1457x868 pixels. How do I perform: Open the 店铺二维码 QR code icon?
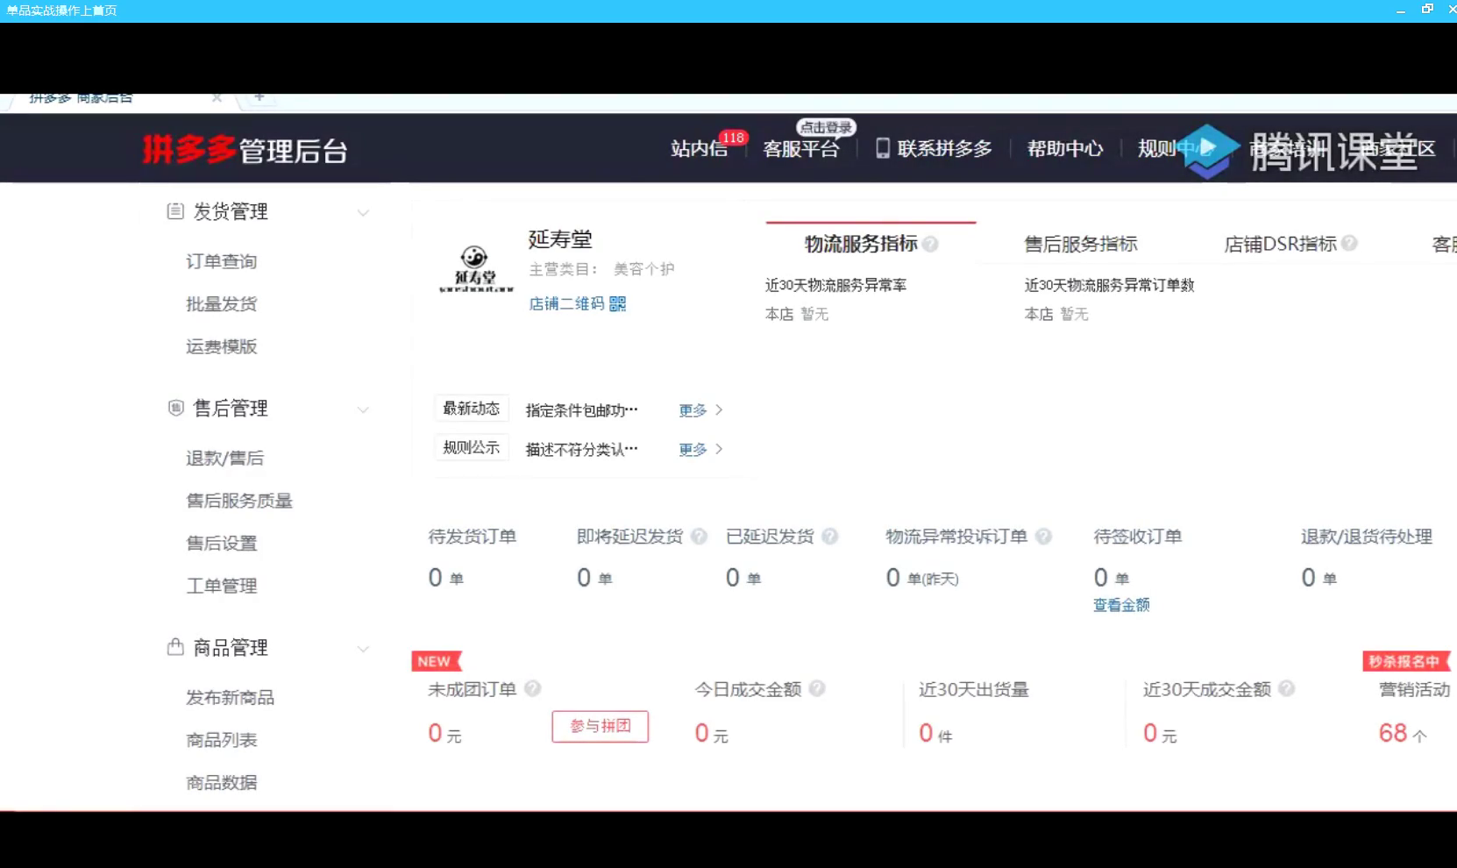[618, 303]
